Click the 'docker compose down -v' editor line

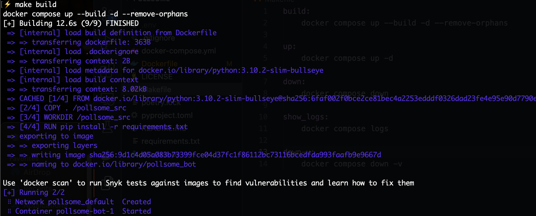click(351, 164)
